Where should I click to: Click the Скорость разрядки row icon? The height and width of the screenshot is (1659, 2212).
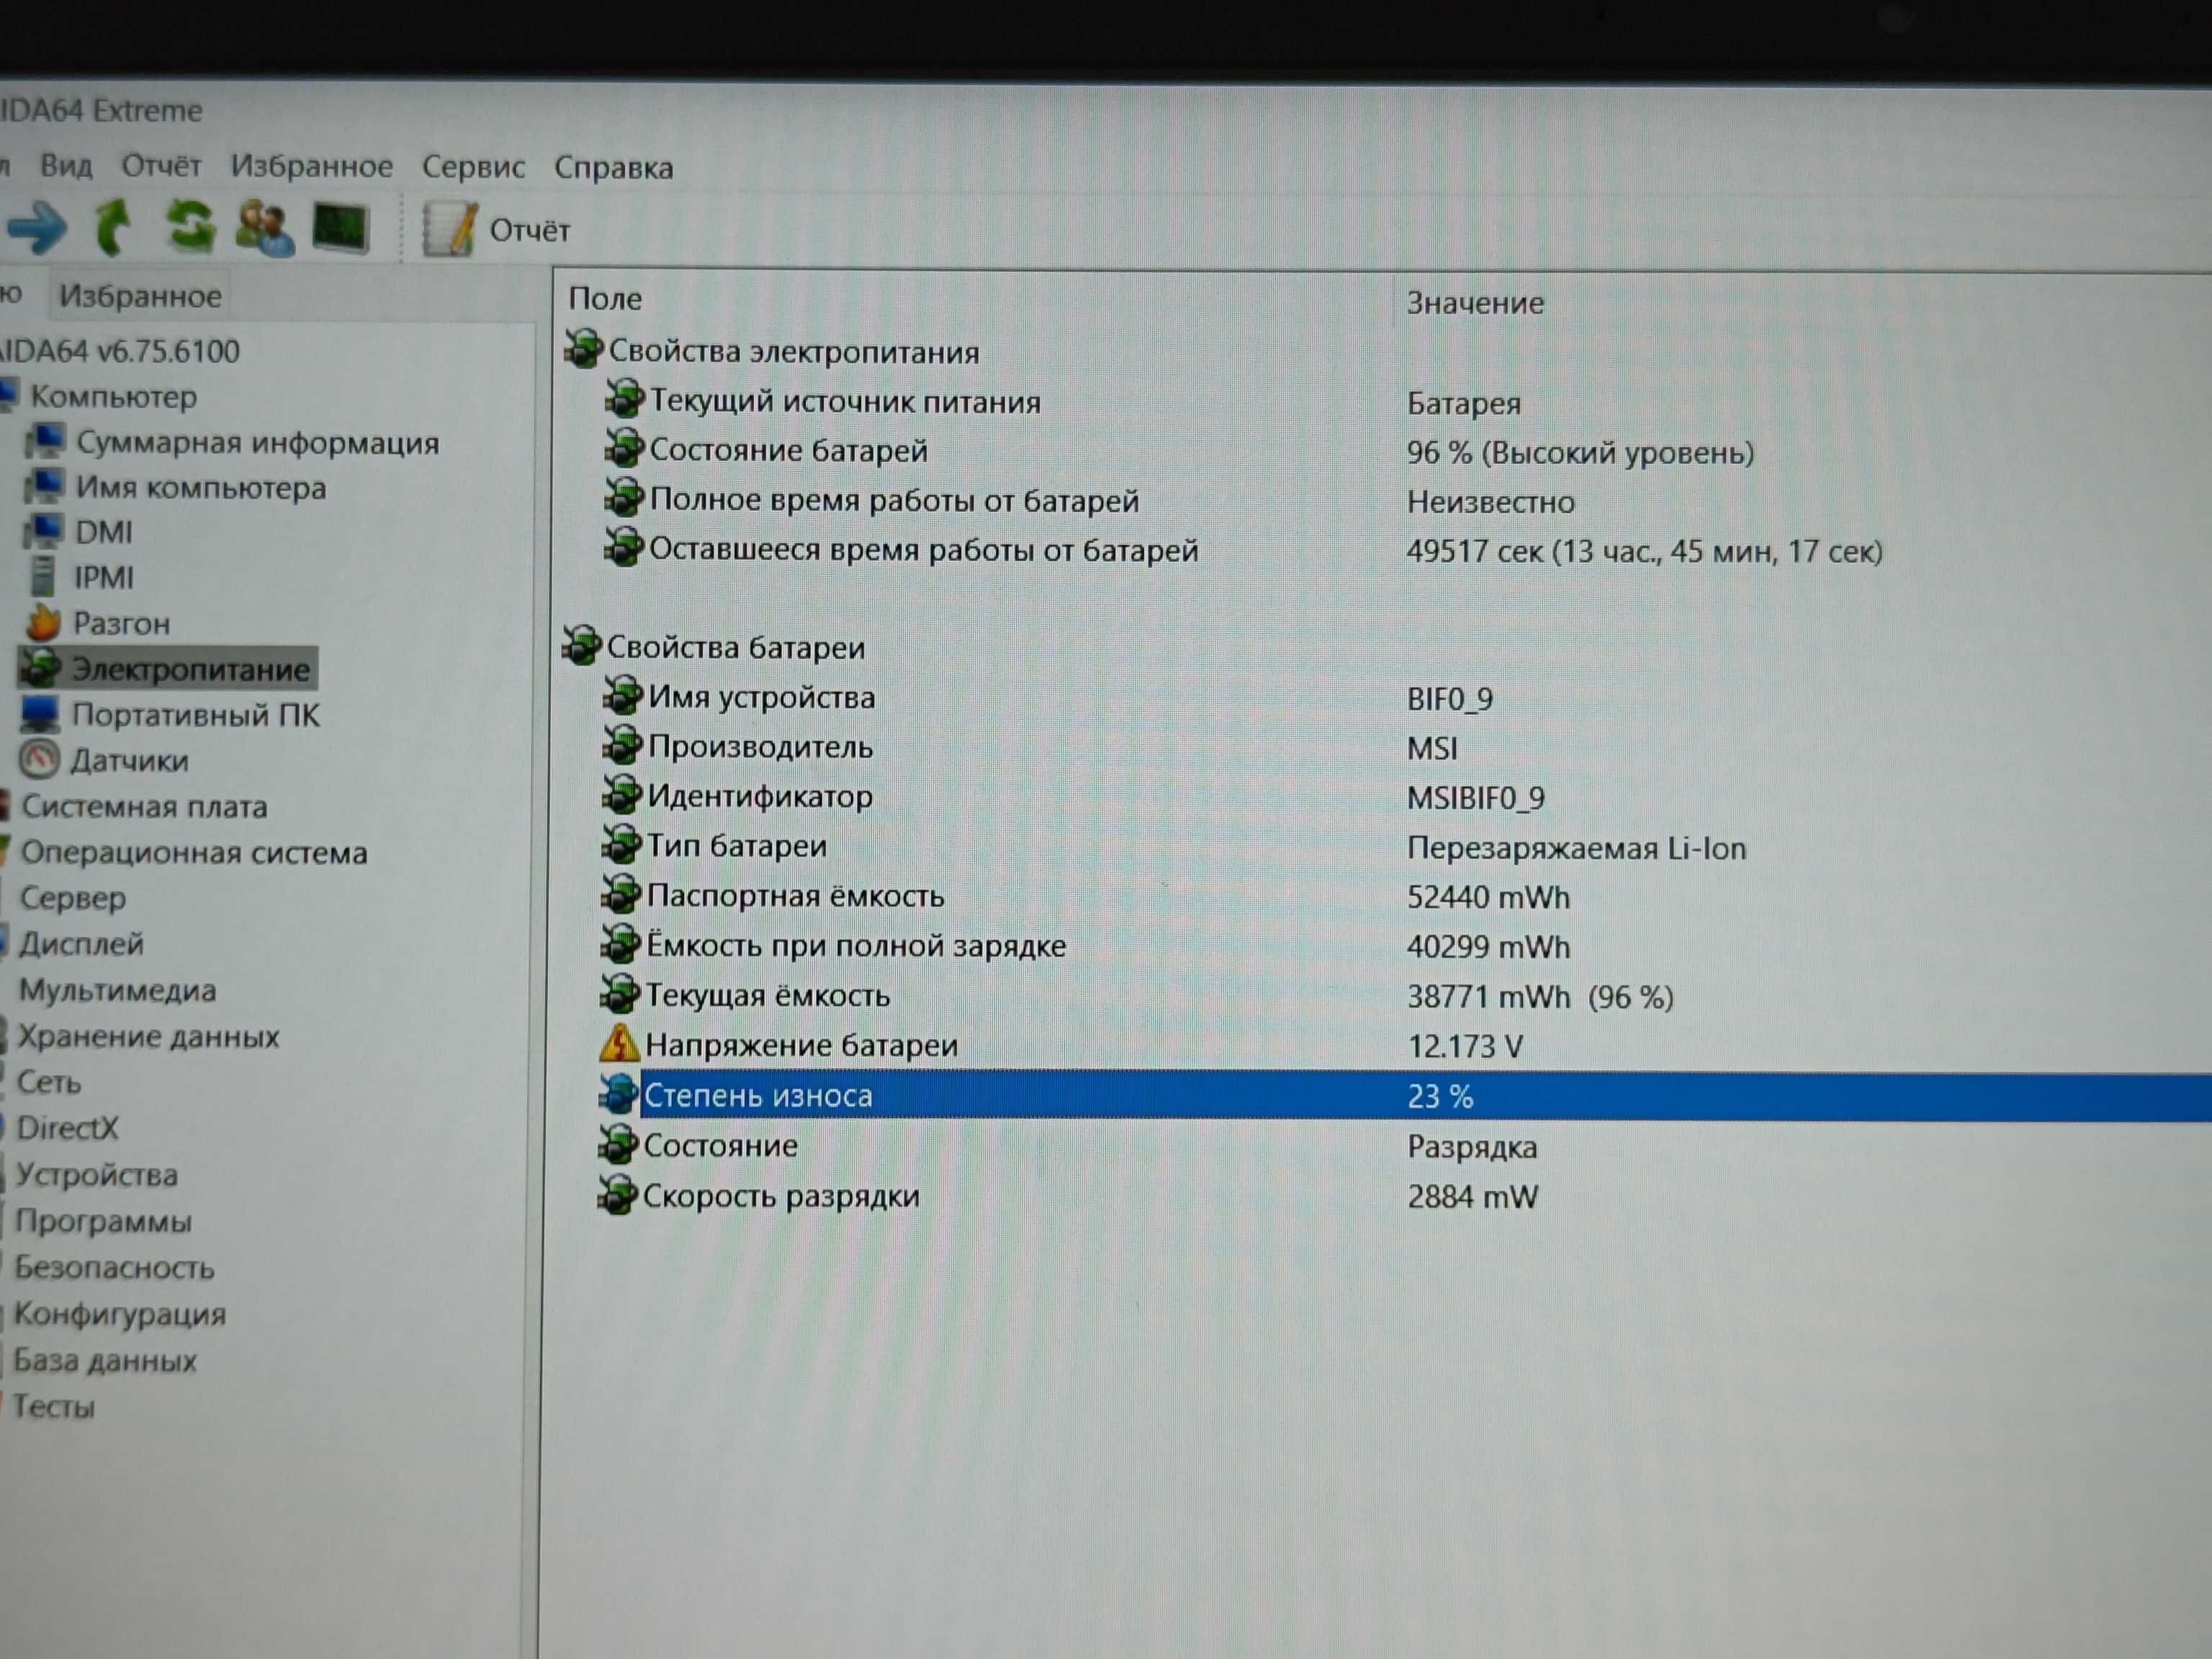click(617, 1194)
